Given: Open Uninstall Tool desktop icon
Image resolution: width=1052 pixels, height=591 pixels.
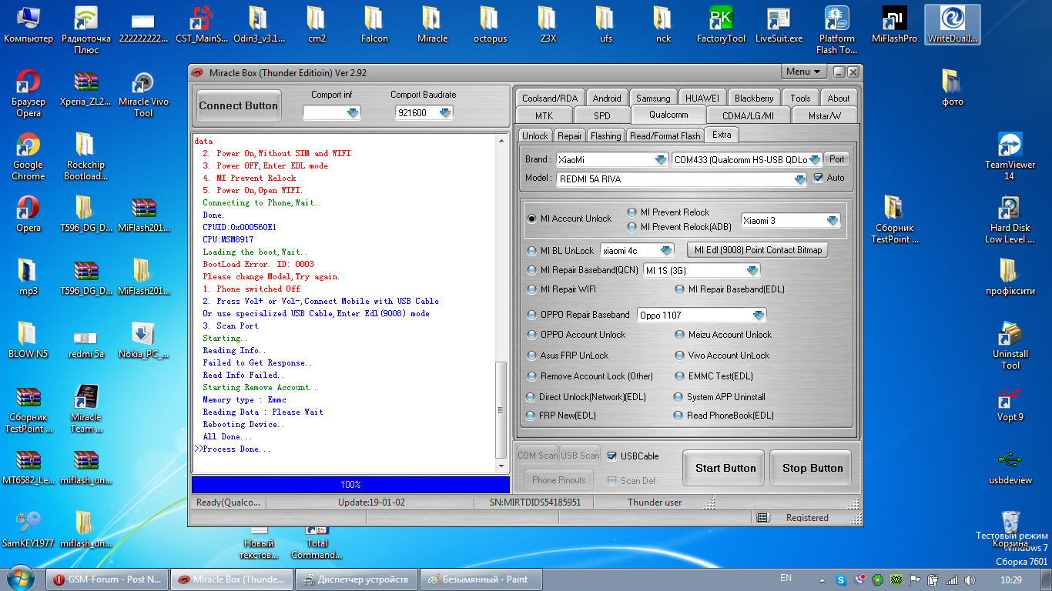Looking at the screenshot, I should point(1010,346).
